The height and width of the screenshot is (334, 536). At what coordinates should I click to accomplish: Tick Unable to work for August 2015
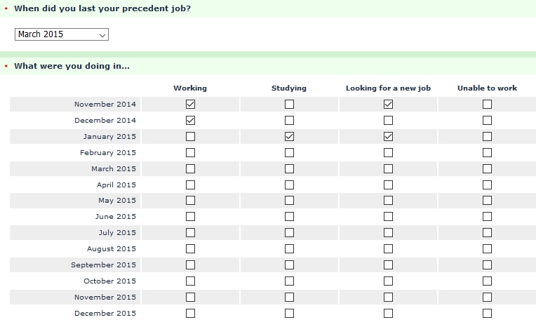tap(487, 249)
